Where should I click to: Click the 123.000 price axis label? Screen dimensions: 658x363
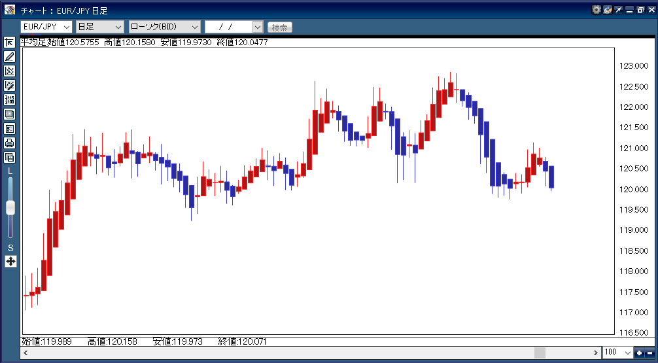pos(634,66)
